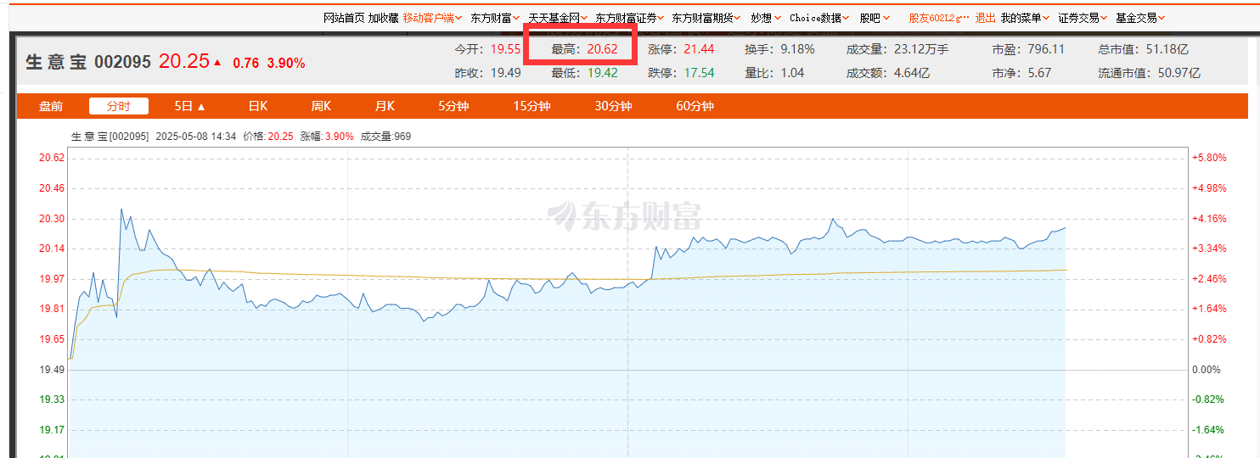
Task: Click the 3.90% change in header
Action: pos(286,63)
